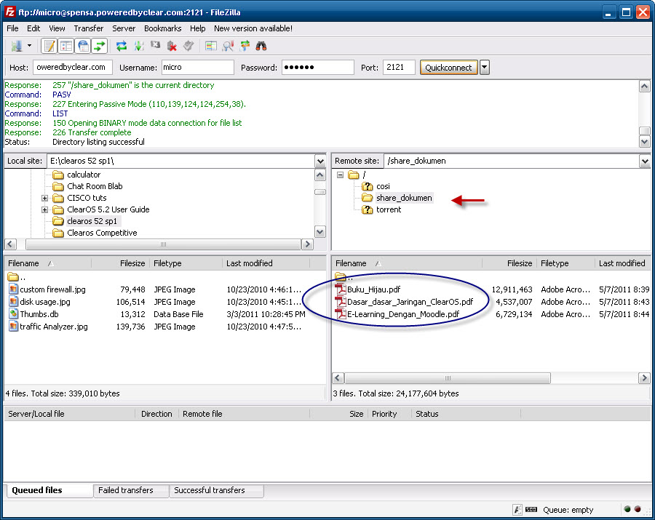Image resolution: width=655 pixels, height=520 pixels.
Task: Click the Quickconnect button
Action: point(448,68)
